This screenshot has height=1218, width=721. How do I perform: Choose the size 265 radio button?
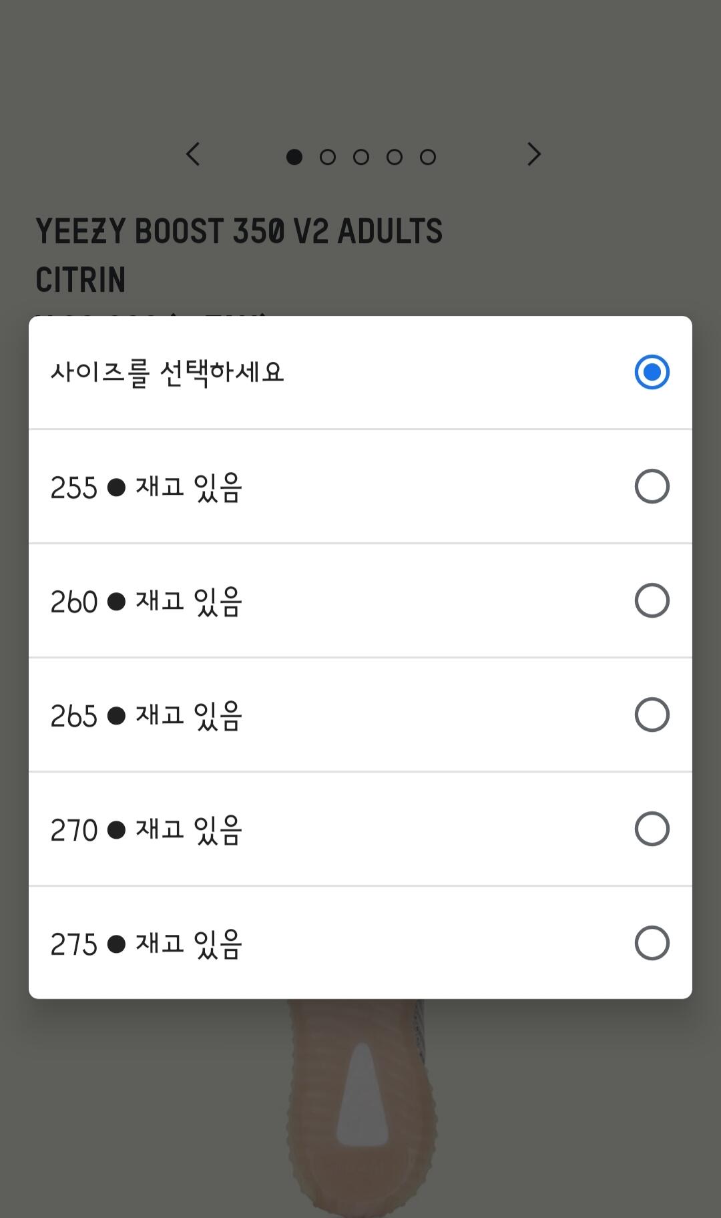click(x=652, y=715)
